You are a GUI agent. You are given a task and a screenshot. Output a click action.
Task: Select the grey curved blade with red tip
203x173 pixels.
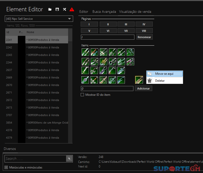[112, 70]
